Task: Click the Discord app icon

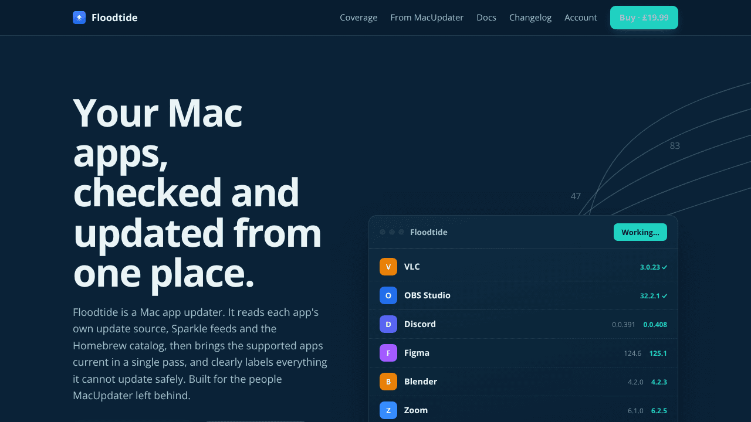Action: coord(388,324)
